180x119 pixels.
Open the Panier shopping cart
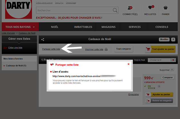(165, 8)
